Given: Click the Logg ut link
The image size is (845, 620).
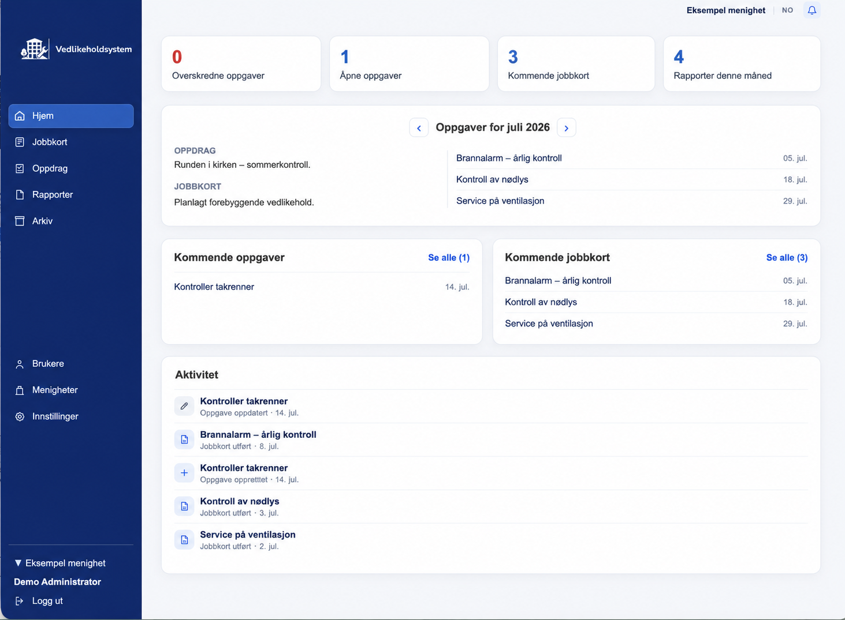Looking at the screenshot, I should point(47,601).
